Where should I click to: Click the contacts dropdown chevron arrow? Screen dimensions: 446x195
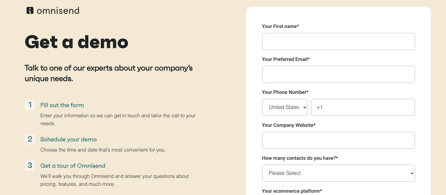[x=411, y=173]
